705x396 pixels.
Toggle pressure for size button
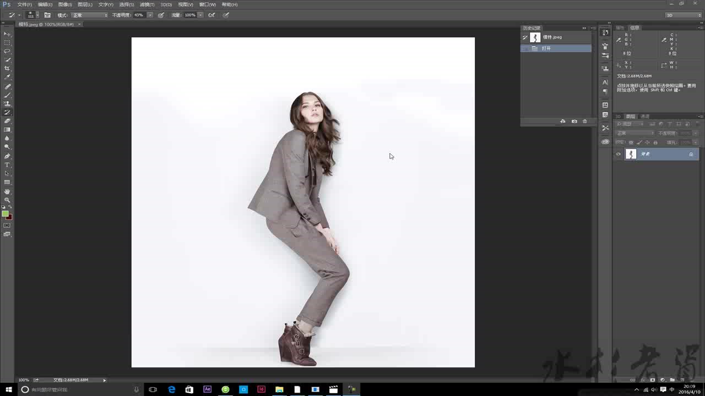(x=226, y=15)
